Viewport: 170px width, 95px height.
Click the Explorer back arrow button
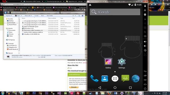pos(6,13)
